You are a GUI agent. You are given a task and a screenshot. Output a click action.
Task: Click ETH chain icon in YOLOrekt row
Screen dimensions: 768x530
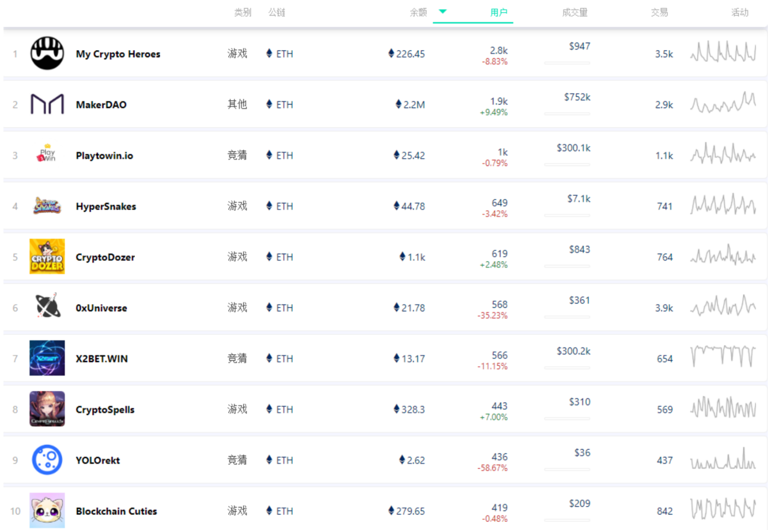tap(269, 459)
